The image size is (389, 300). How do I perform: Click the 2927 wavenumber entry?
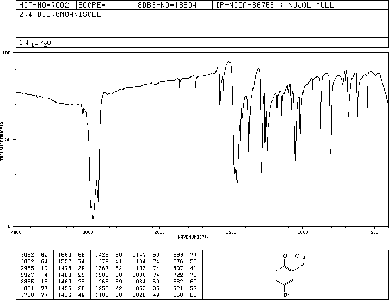[27, 275]
